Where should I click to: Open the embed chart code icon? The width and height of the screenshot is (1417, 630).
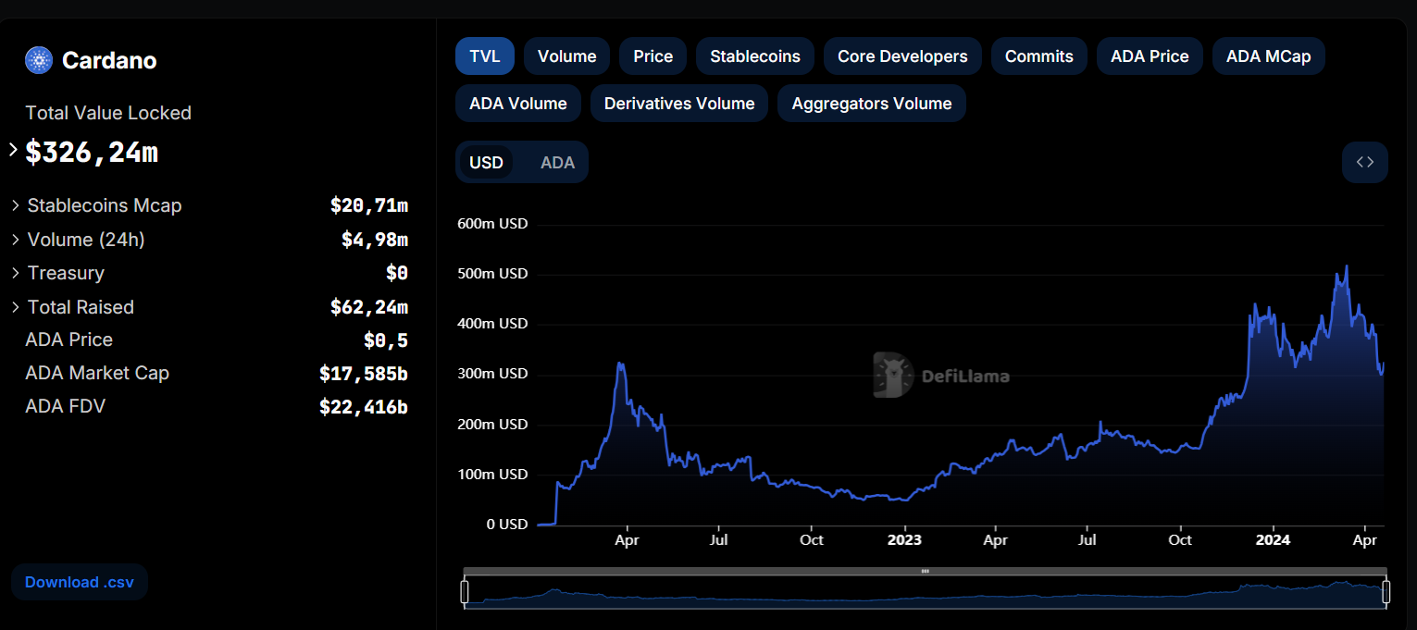[x=1364, y=162]
